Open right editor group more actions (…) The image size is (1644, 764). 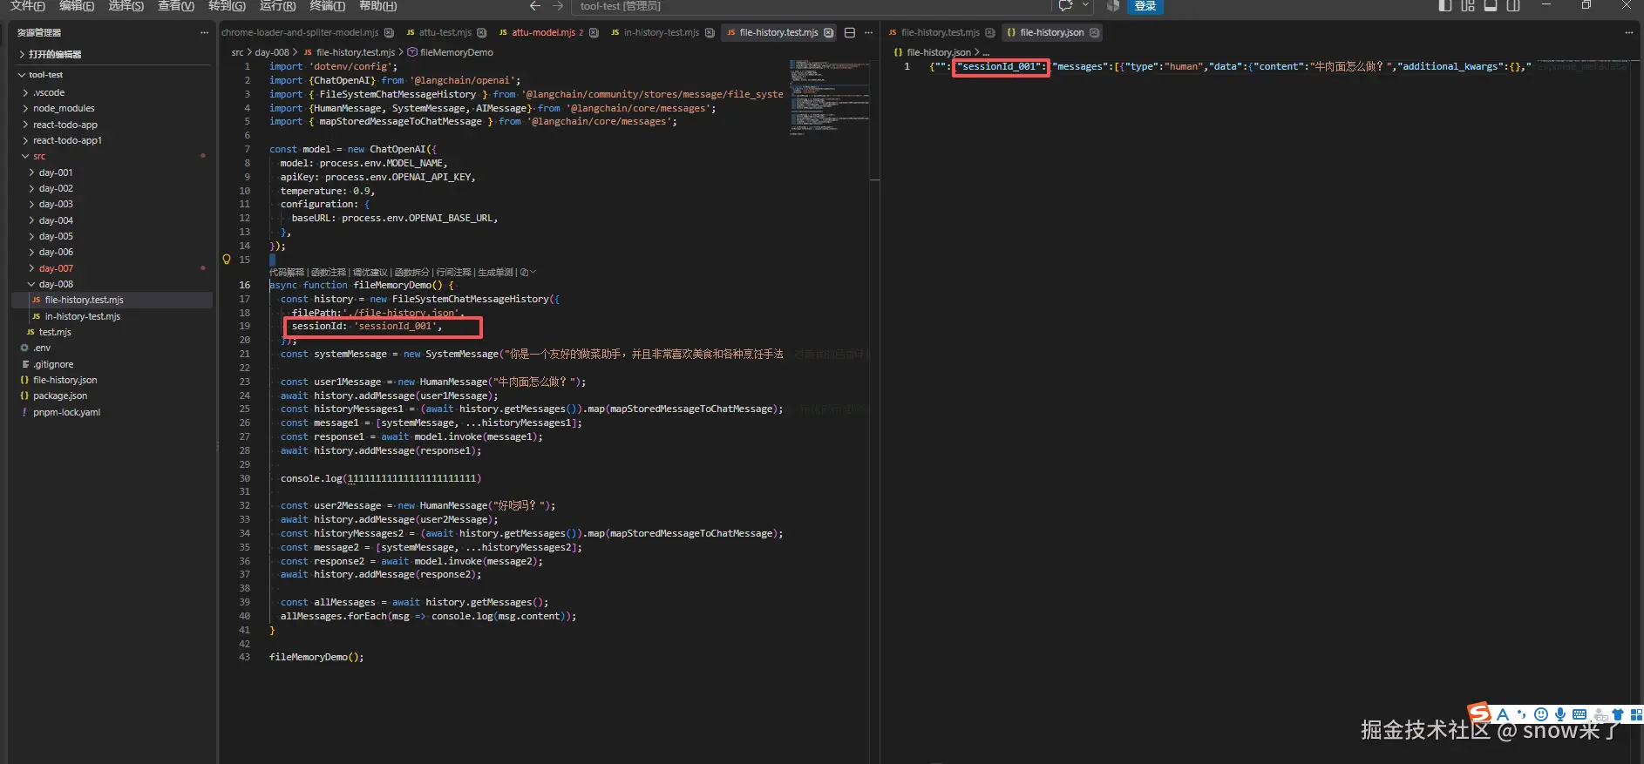(x=1628, y=32)
